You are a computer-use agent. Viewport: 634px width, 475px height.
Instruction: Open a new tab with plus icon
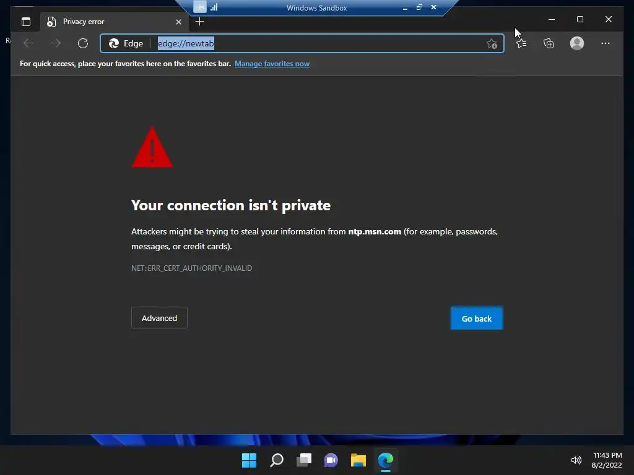pos(200,22)
